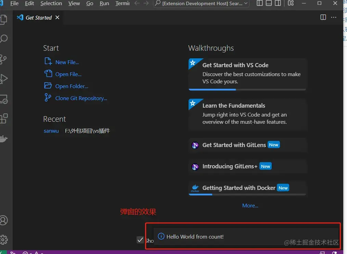This screenshot has height=254, width=347.
Task: Open the Explorer view in activity bar
Action: 3,20
